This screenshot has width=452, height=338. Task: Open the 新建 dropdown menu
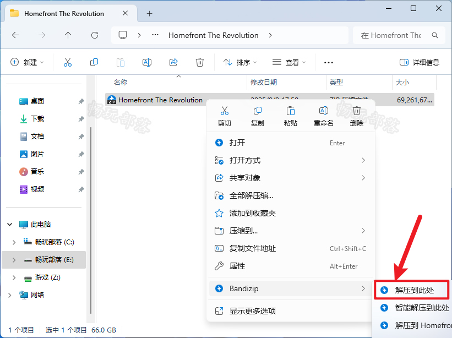tap(27, 62)
